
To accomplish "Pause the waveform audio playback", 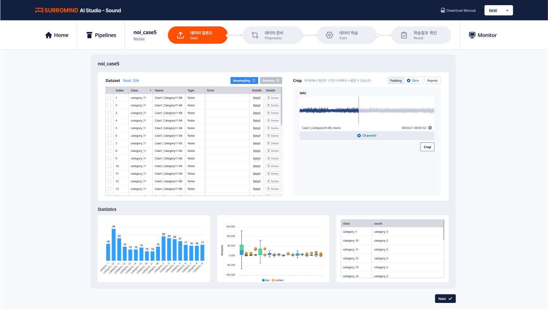I will (x=430, y=128).
